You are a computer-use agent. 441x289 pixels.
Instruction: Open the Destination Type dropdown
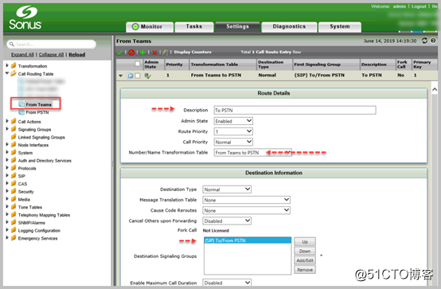227,189
